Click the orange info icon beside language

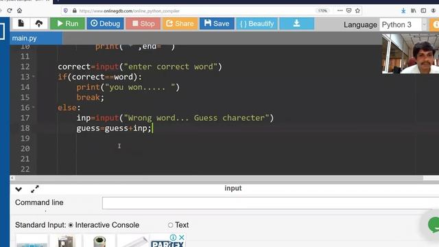click(x=435, y=25)
